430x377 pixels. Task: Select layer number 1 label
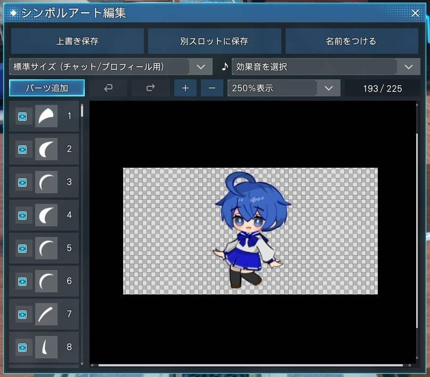(69, 116)
